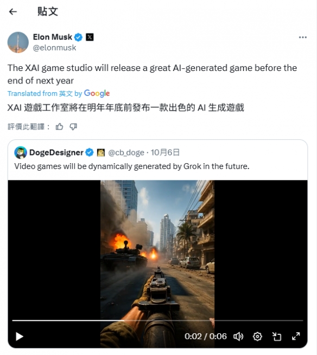Viewport: 317px width, 355px height.
Task: Open Elon Musk's profile avatar
Action: [18, 42]
